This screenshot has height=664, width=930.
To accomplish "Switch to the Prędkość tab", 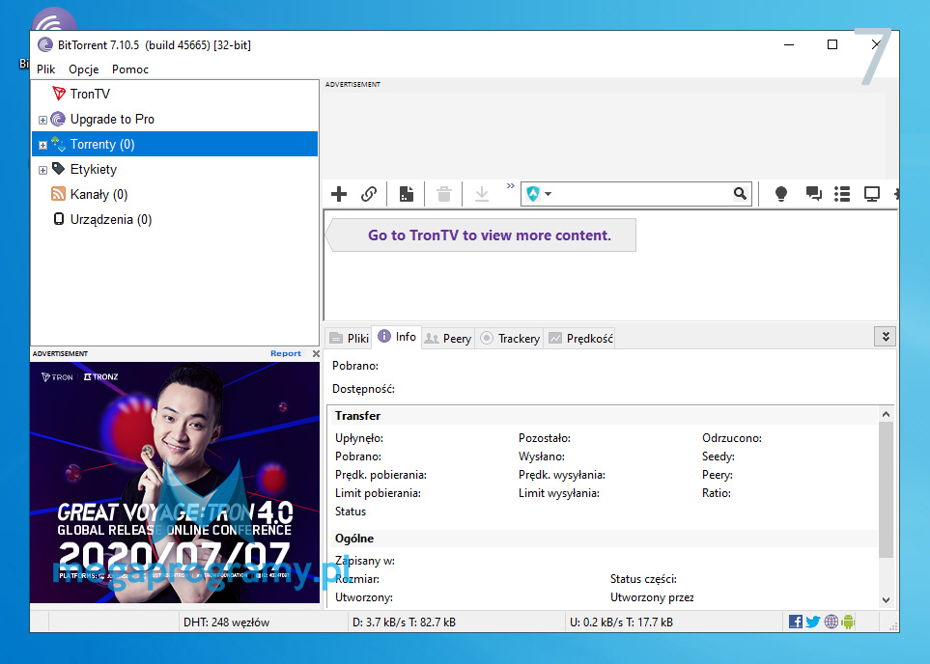I will pyautogui.click(x=580, y=338).
